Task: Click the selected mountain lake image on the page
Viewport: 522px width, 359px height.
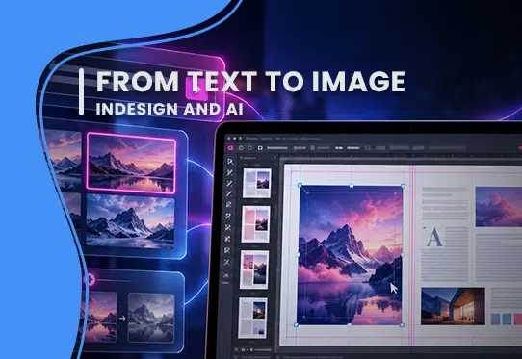Action: (x=350, y=255)
